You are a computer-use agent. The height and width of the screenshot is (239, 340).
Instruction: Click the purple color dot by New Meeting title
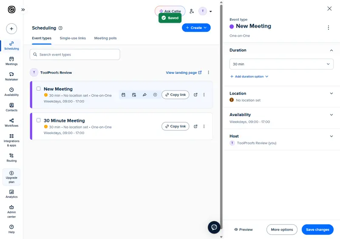(x=232, y=26)
